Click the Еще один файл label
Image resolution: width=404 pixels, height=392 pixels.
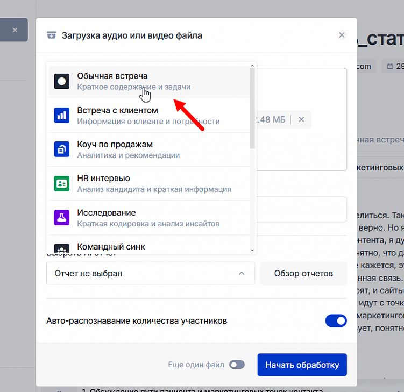[196, 365]
